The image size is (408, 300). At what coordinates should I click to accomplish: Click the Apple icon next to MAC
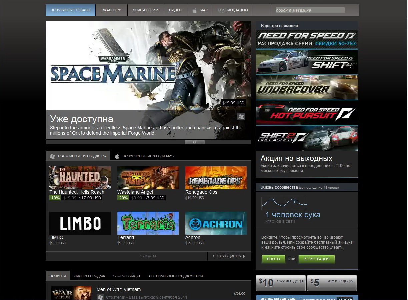195,10
